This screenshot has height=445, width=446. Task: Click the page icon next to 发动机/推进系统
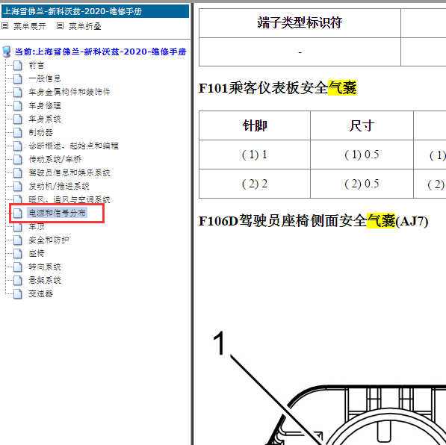click(x=18, y=186)
